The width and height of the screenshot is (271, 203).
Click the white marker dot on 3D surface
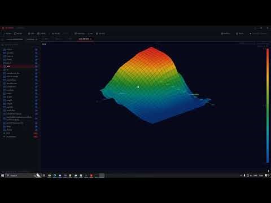click(138, 87)
